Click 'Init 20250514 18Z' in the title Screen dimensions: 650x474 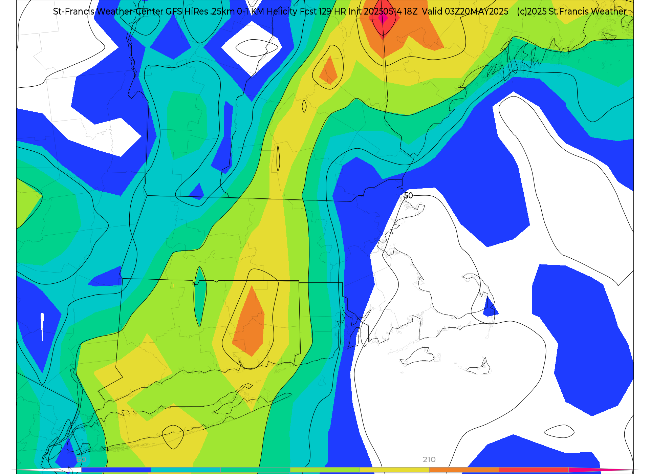coord(383,12)
